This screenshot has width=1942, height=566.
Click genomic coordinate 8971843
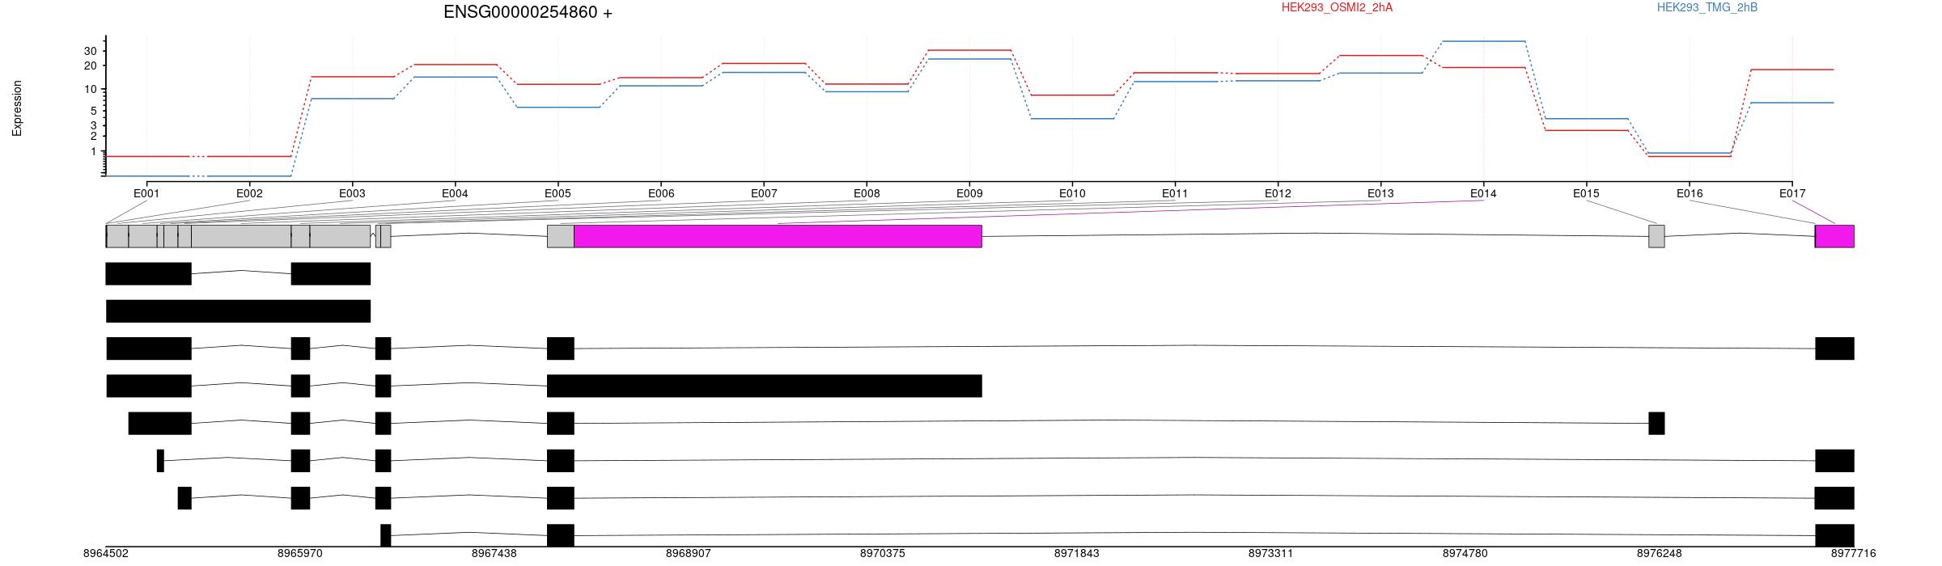[x=1077, y=554]
